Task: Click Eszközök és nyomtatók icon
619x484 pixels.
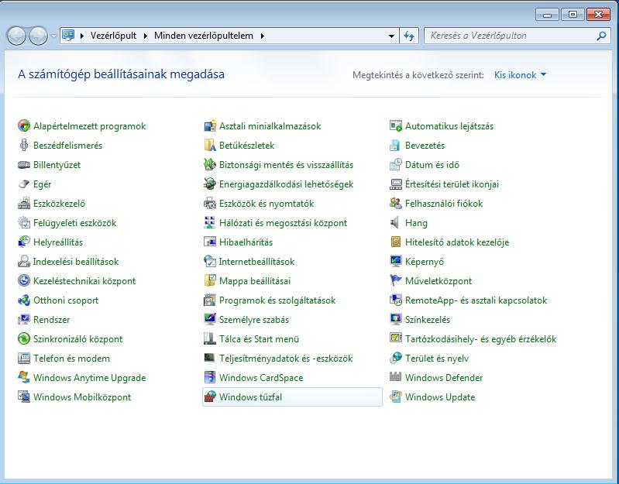Action: coord(210,203)
